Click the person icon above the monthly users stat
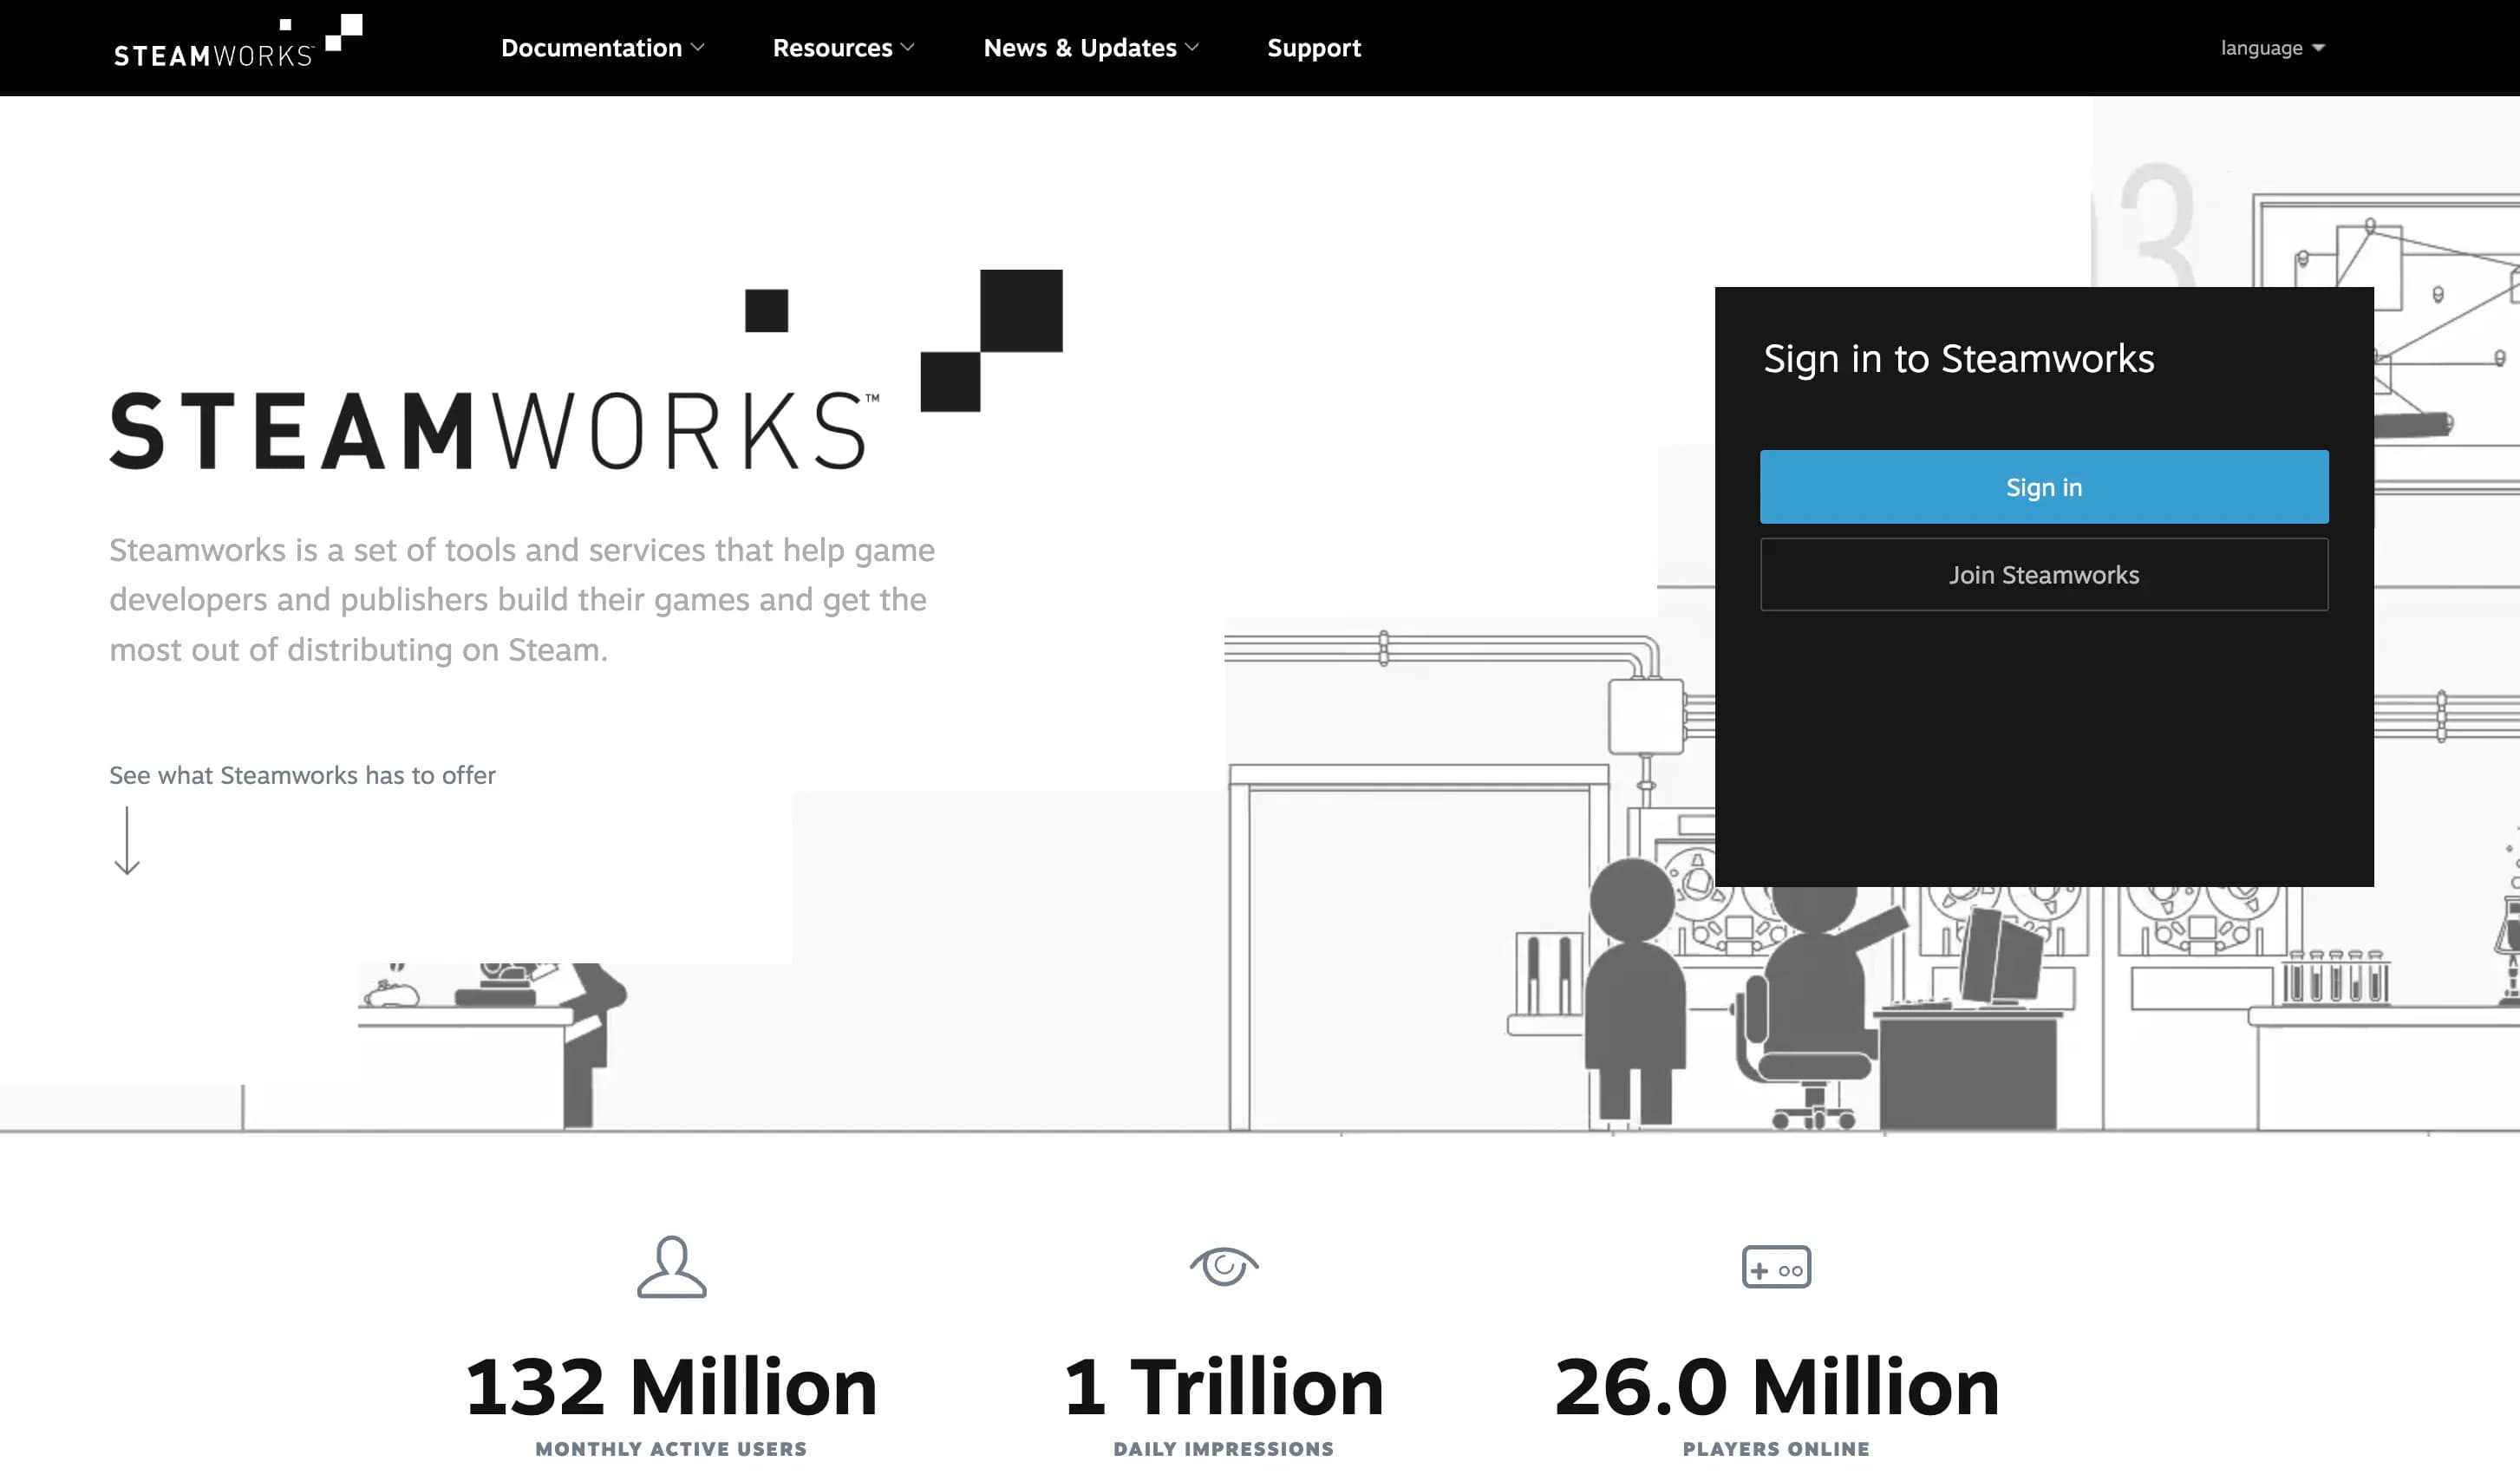Image resolution: width=2520 pixels, height=1481 pixels. pos(673,1267)
